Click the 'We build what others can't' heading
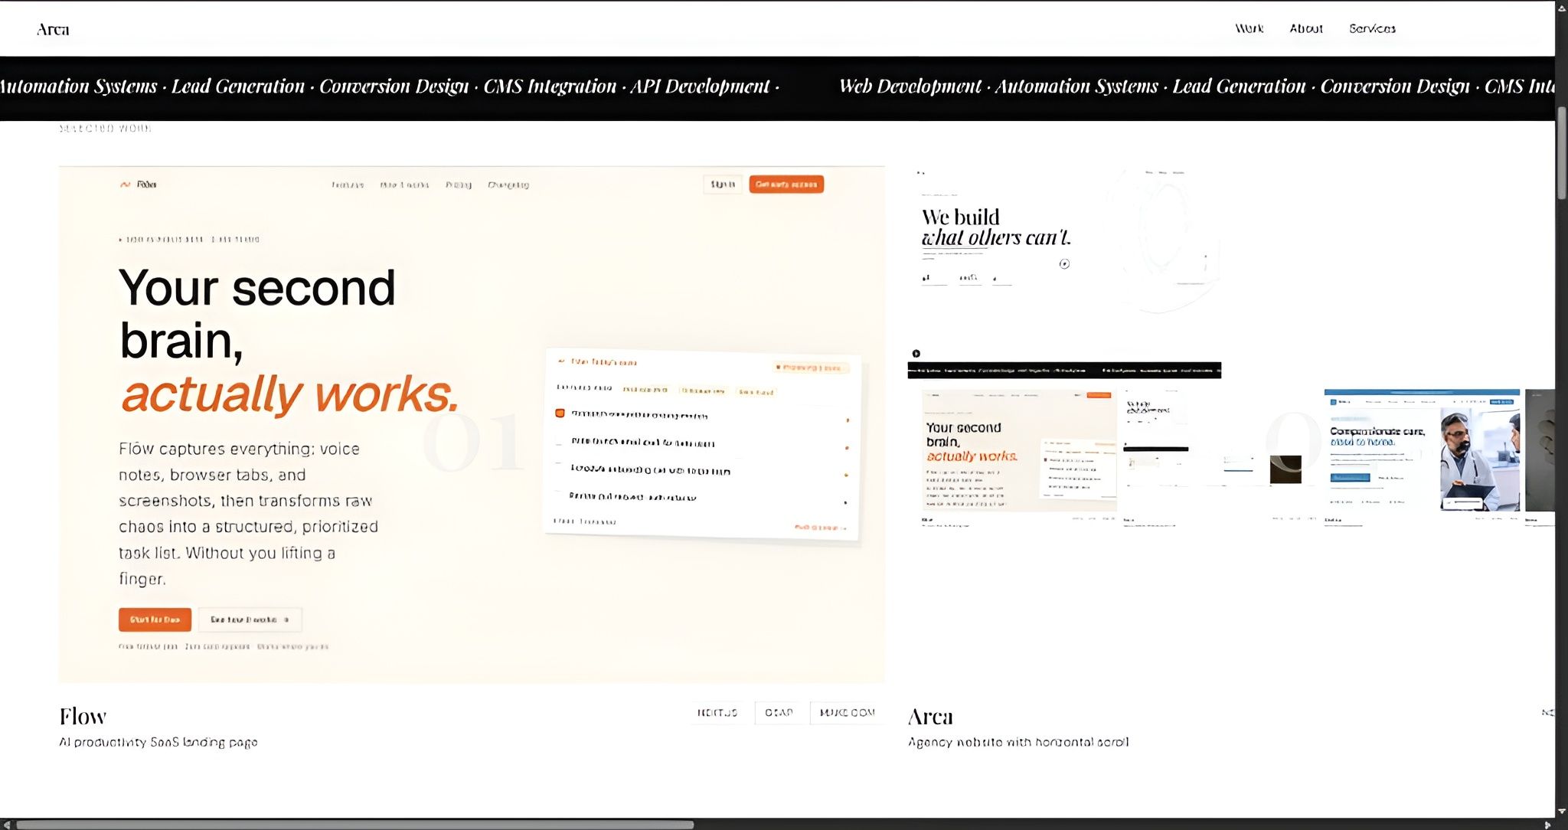Screen dimensions: 1568x830 click(996, 227)
